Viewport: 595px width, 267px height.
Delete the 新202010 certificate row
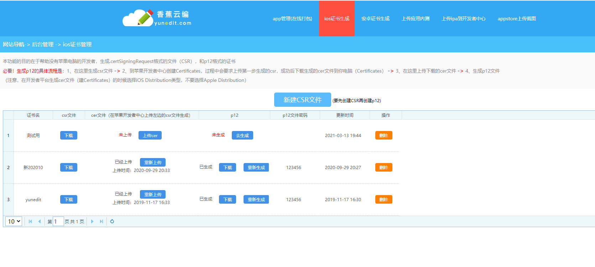383,167
